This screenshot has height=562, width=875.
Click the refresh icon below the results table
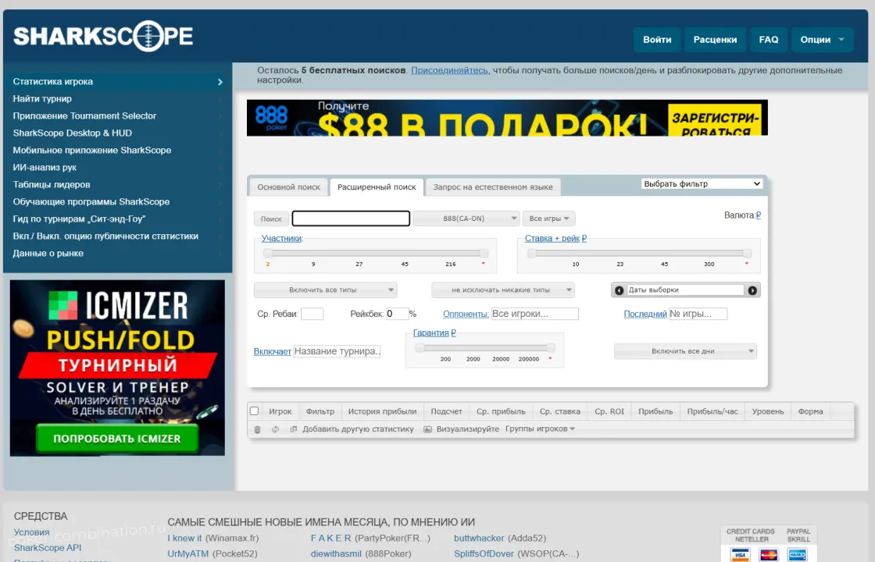pos(274,429)
